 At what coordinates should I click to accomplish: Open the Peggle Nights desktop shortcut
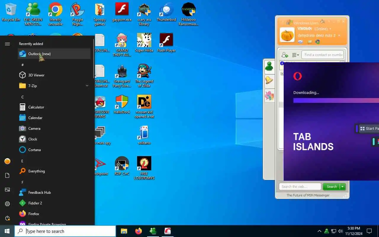[78, 14]
